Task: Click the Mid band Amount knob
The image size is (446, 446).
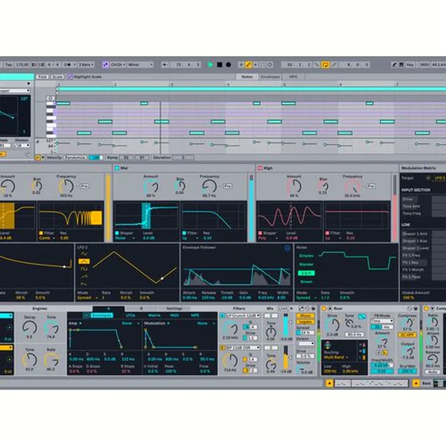Action: click(151, 186)
